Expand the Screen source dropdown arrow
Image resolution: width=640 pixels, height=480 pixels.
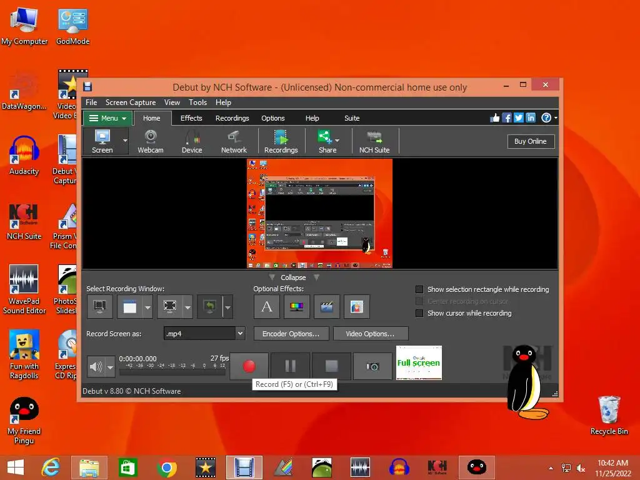tap(125, 141)
